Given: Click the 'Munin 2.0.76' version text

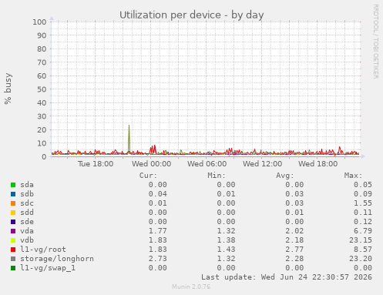Looking at the screenshot, I should 191,287.
